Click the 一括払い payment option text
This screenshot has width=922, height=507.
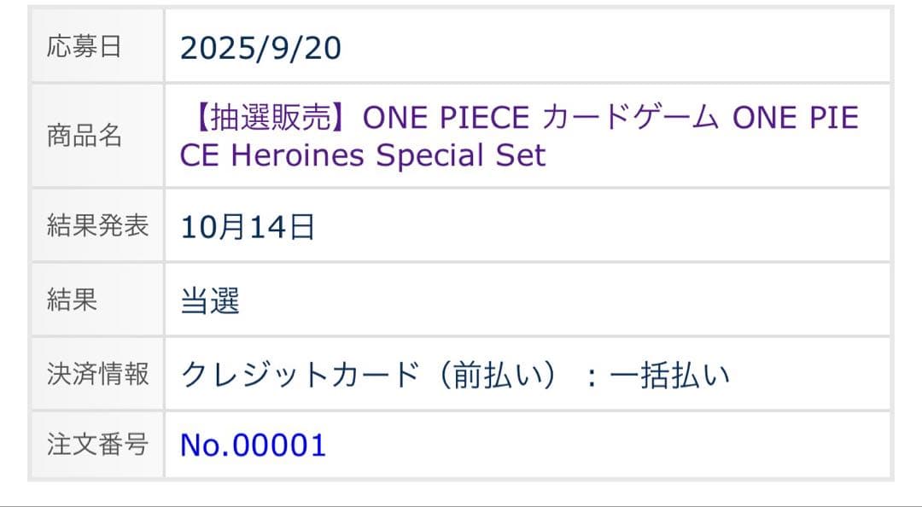670,374
